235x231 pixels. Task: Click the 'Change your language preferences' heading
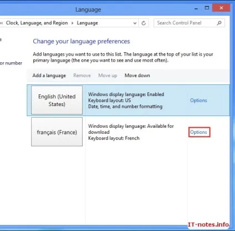(81, 41)
